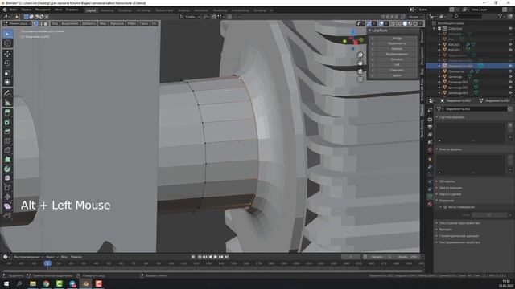The width and height of the screenshot is (515, 289).
Task: Jump to the first frame in timeline
Action: coord(200,257)
